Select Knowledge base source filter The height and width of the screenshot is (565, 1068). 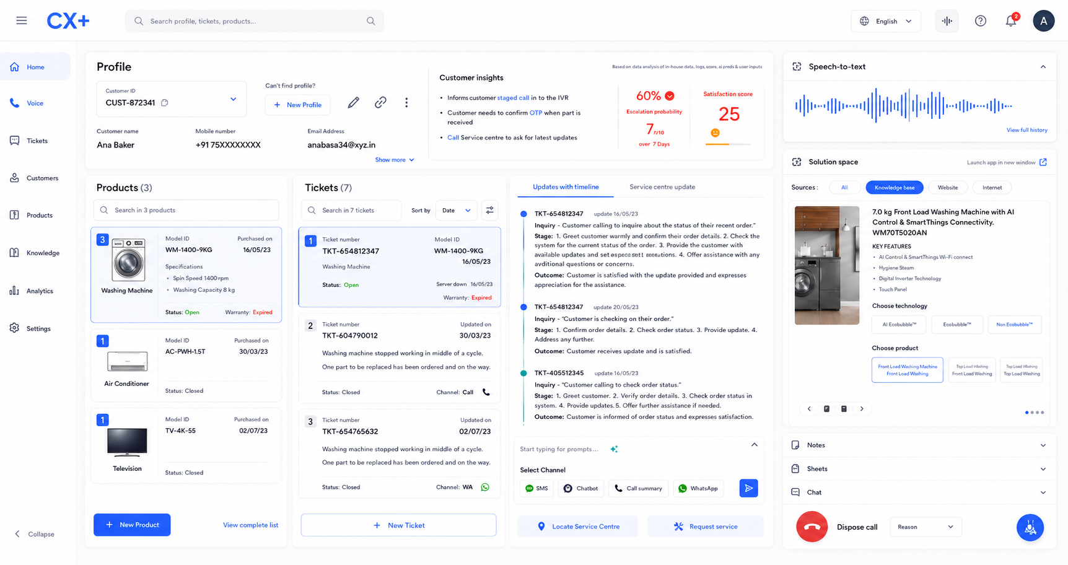point(895,188)
